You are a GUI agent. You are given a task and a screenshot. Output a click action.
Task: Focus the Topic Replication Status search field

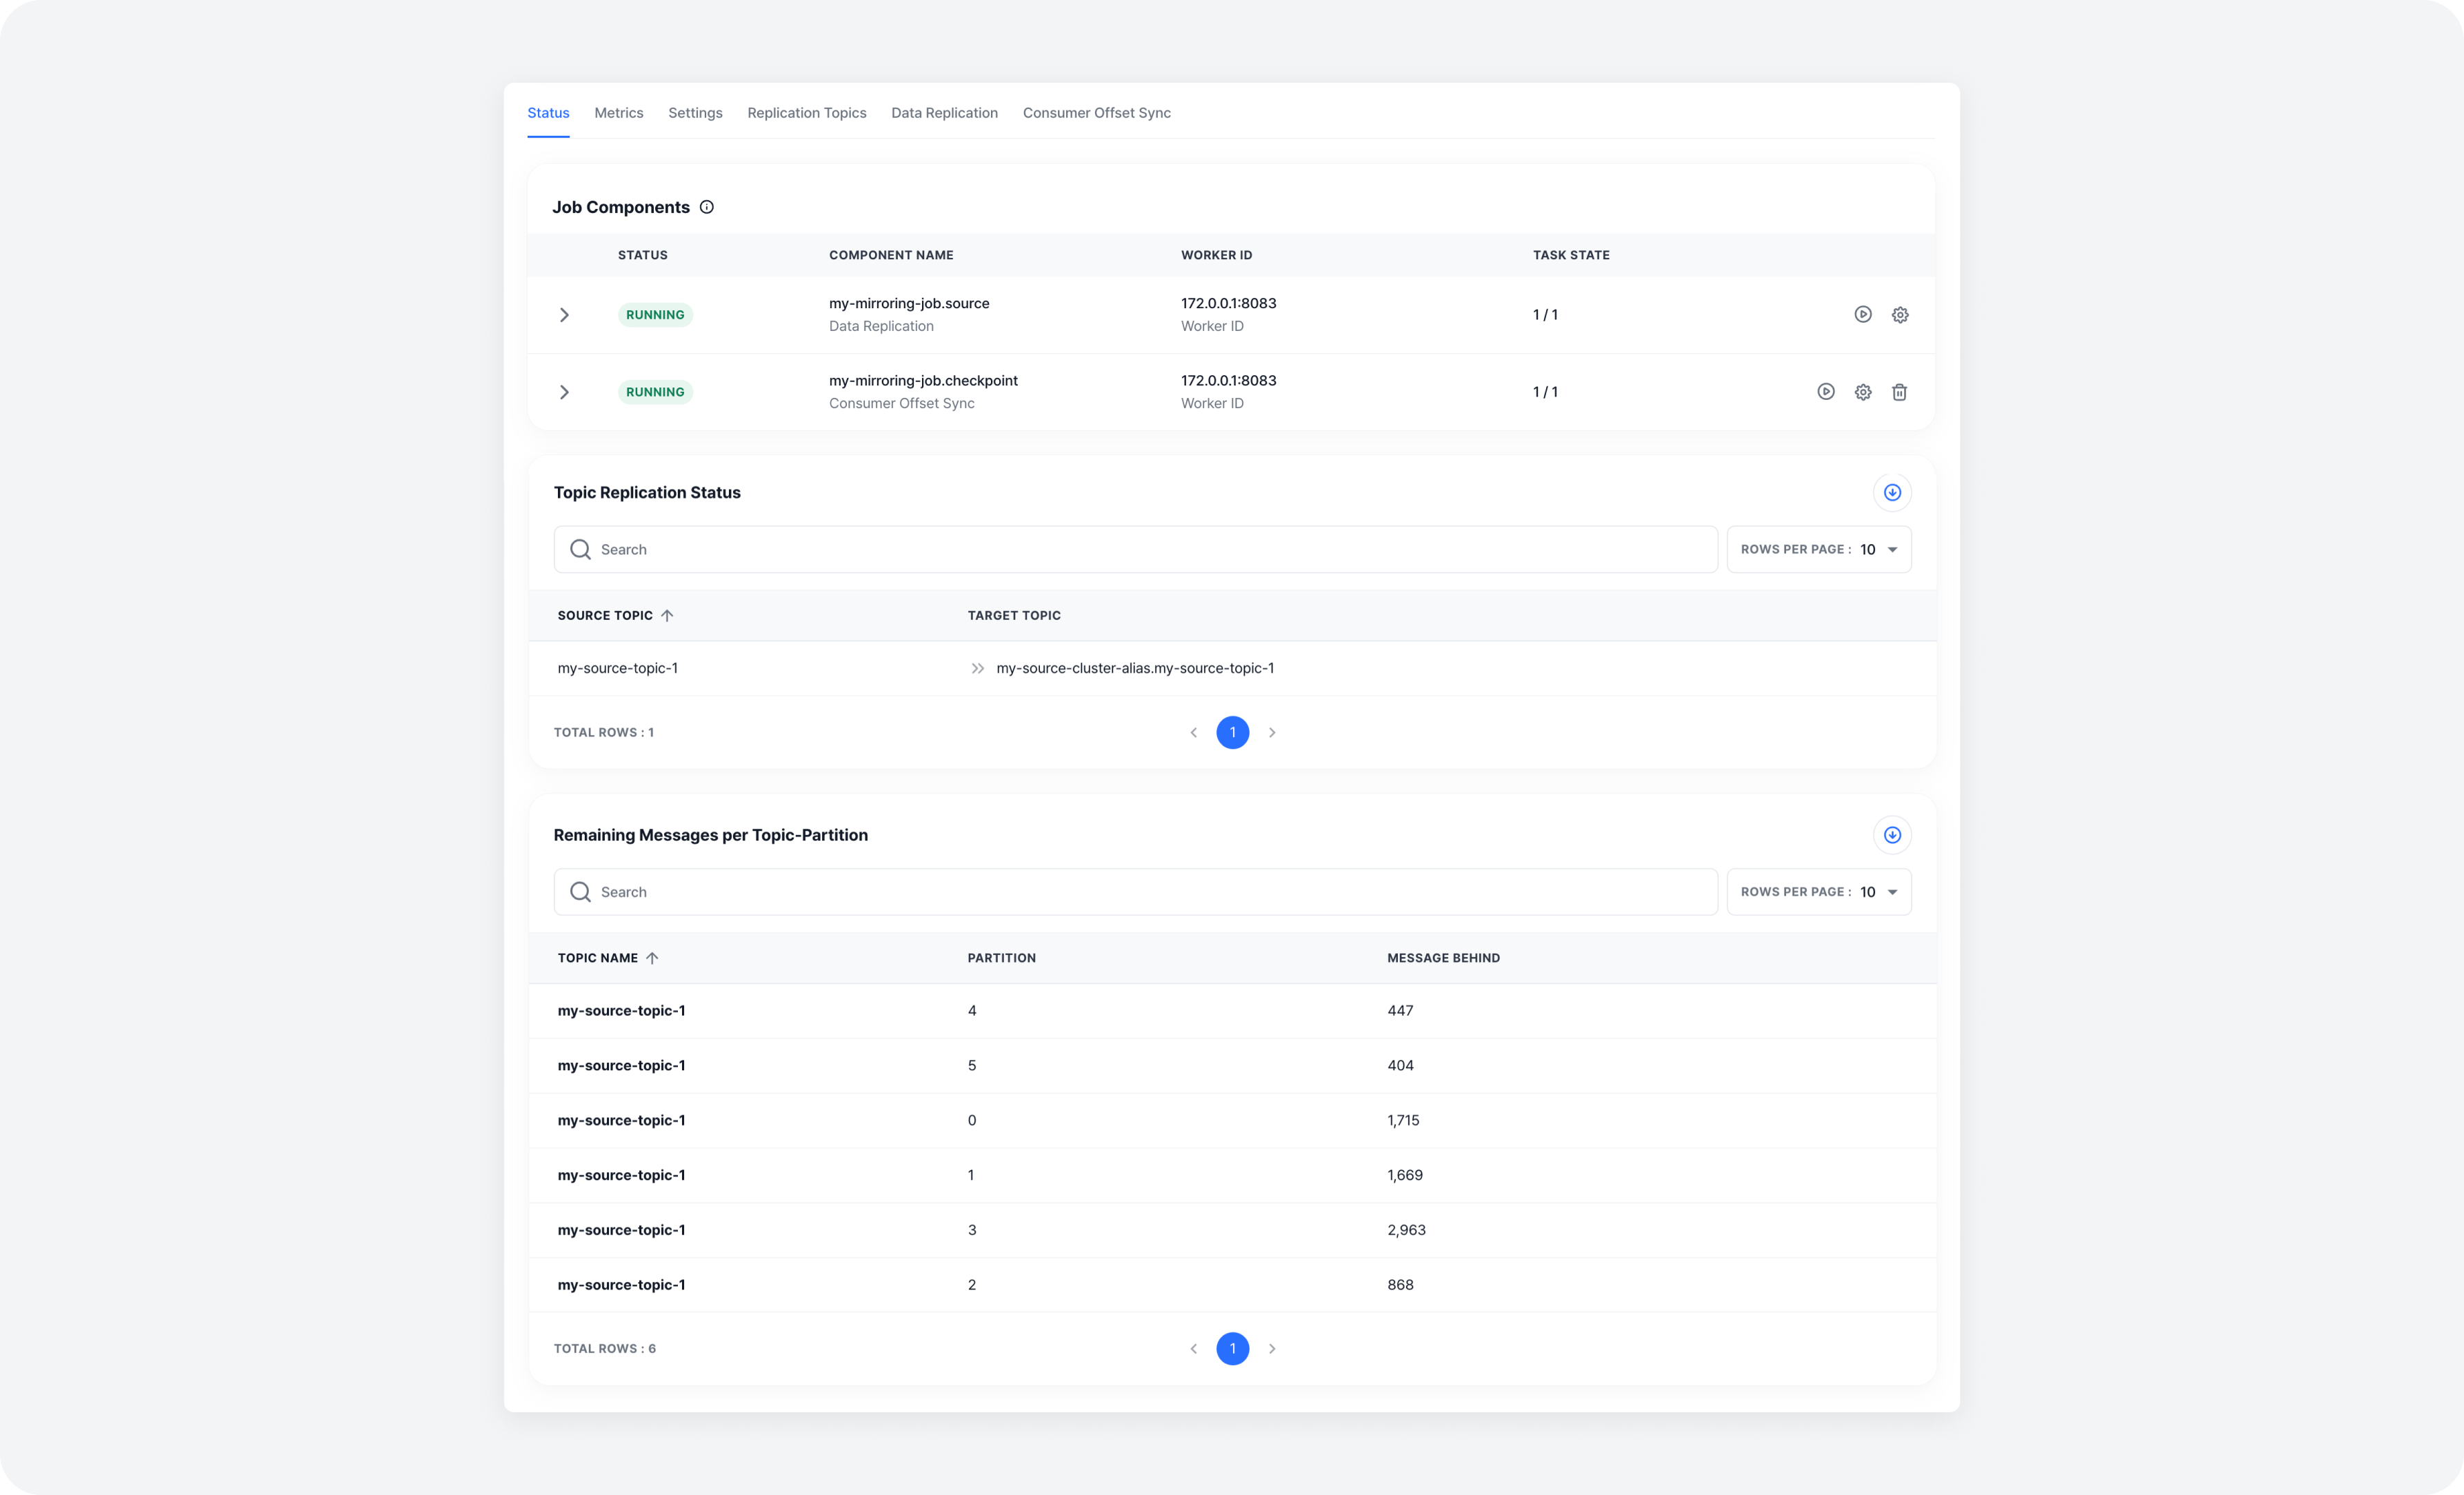pyautogui.click(x=1135, y=549)
